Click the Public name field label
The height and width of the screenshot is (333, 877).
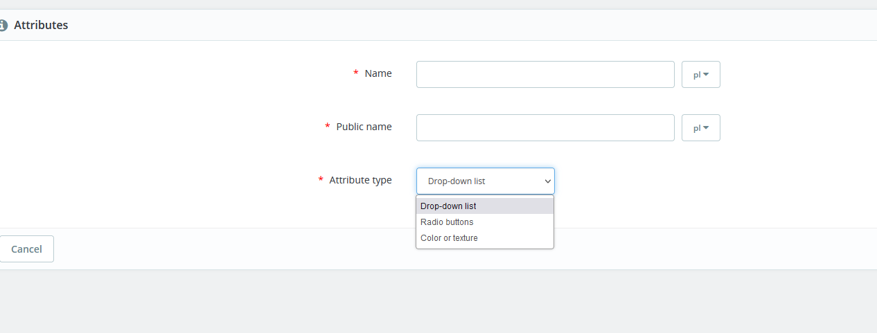pyautogui.click(x=364, y=127)
